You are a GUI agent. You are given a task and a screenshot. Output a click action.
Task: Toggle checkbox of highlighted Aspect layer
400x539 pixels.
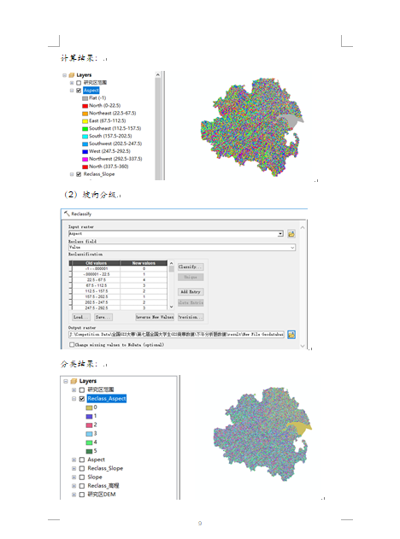tap(79, 91)
